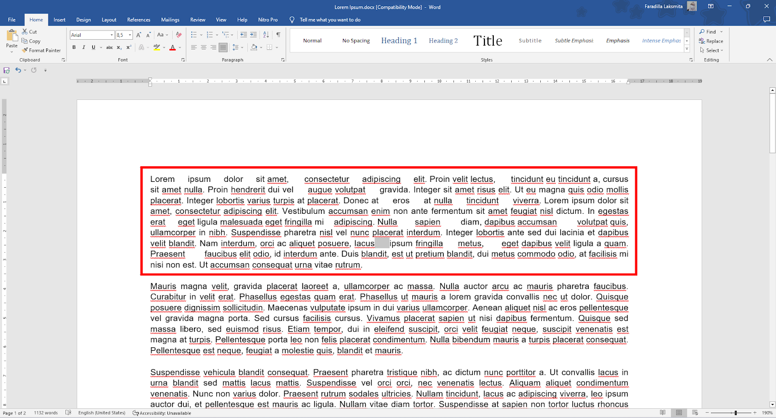Image resolution: width=776 pixels, height=418 pixels.
Task: Clear all formatting from text
Action: tap(178, 35)
